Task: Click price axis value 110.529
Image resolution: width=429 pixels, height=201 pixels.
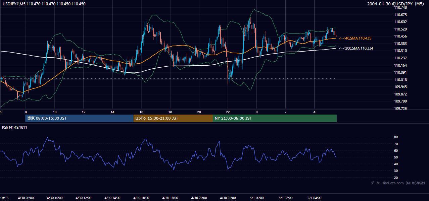Action: [x=400, y=29]
